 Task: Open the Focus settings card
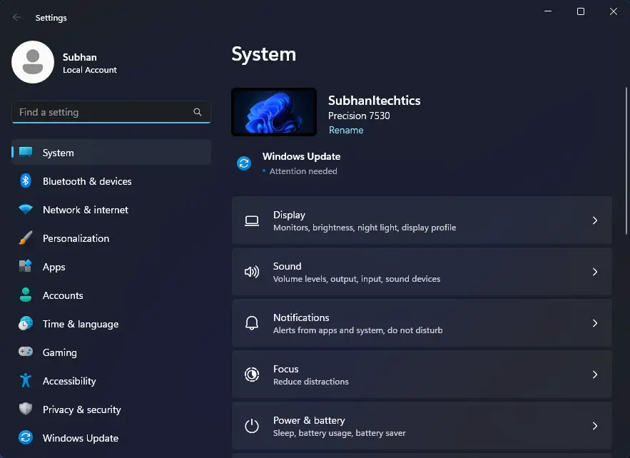pos(422,375)
